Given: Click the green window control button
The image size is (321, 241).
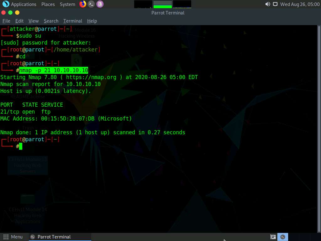Looking at the screenshot, I should coord(10,13).
